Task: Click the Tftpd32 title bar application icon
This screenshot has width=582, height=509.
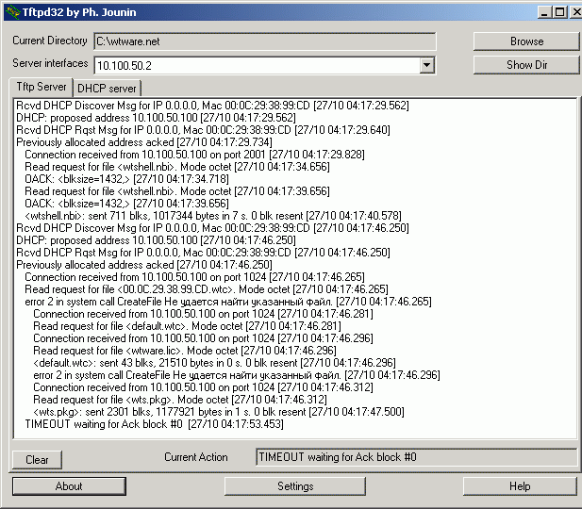Action: click(x=11, y=12)
